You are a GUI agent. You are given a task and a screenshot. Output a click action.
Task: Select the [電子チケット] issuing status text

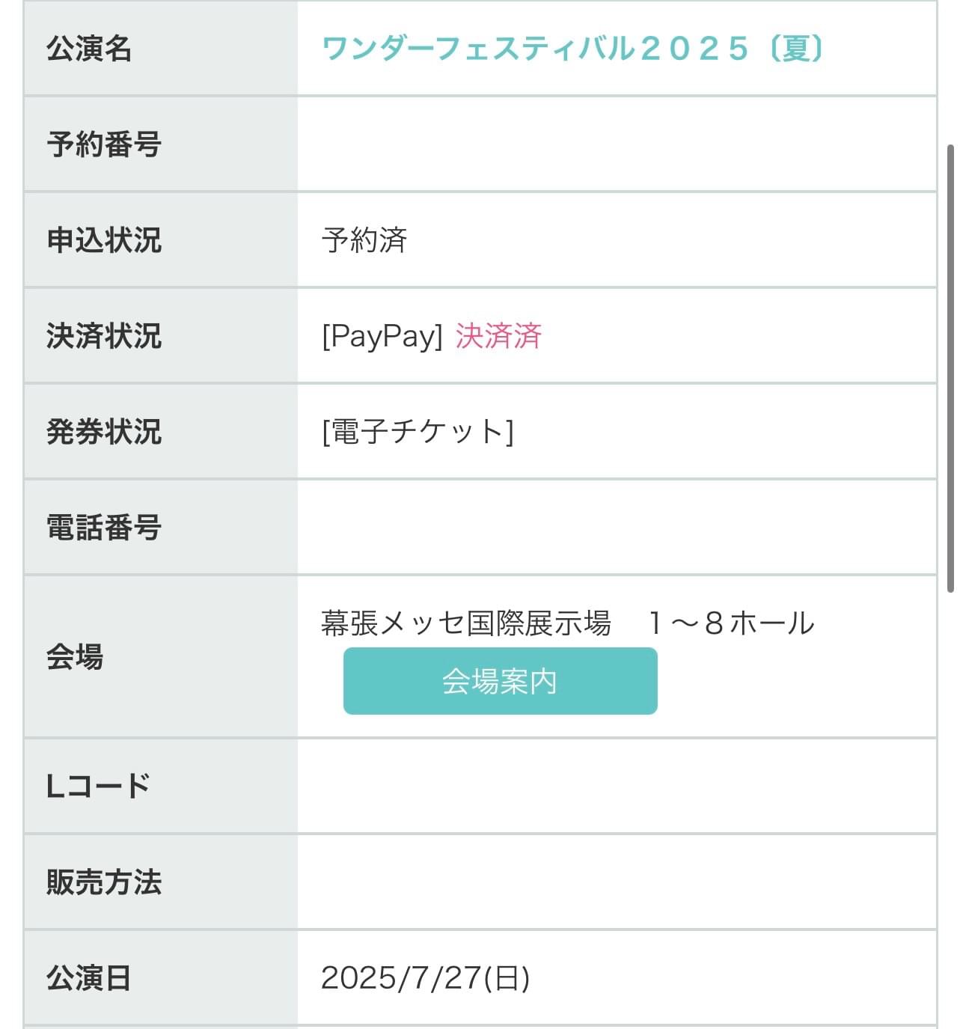[x=418, y=432]
